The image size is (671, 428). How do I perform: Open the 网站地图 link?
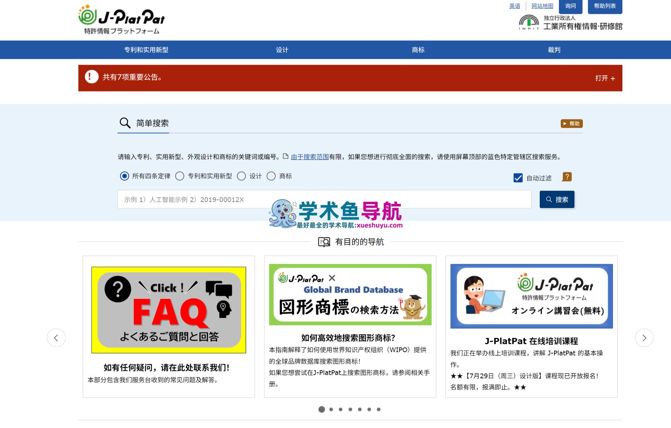click(x=542, y=6)
